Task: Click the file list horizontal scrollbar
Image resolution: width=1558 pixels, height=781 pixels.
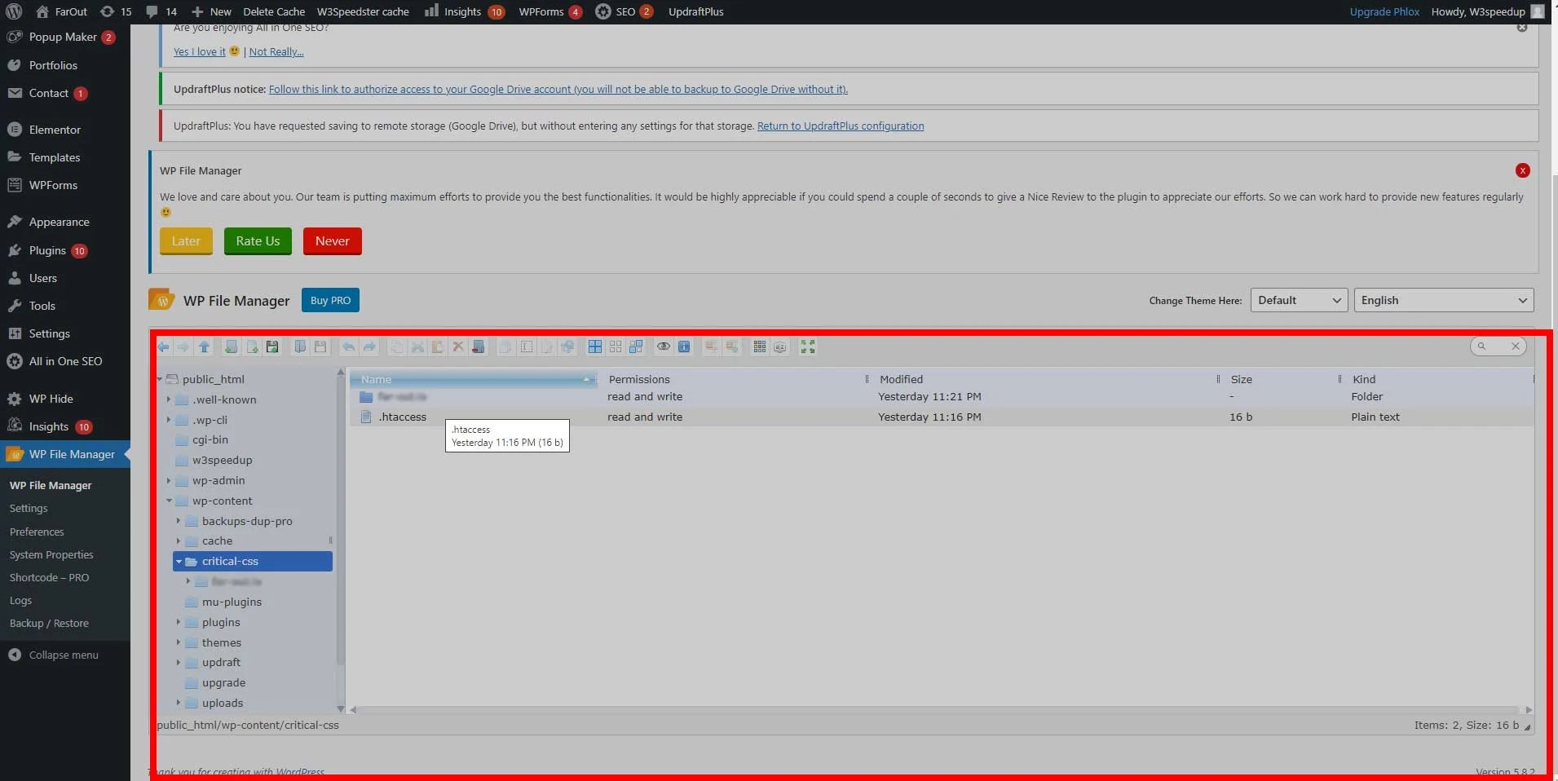Action: [x=938, y=710]
